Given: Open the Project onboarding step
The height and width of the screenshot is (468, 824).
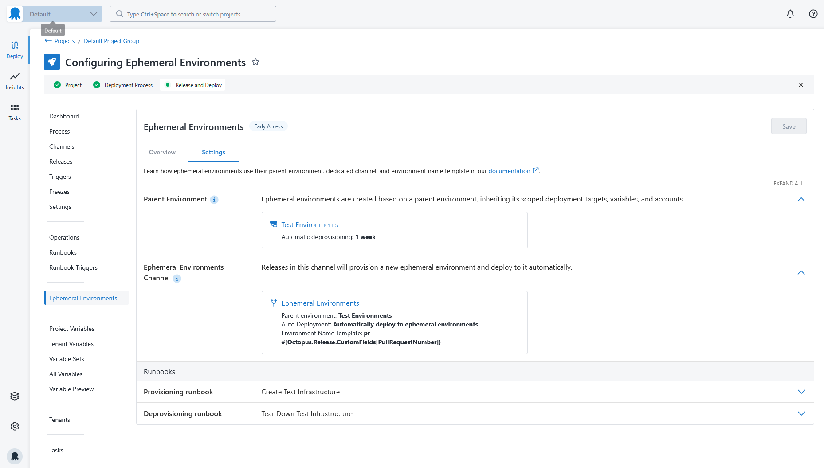Looking at the screenshot, I should pyautogui.click(x=68, y=85).
